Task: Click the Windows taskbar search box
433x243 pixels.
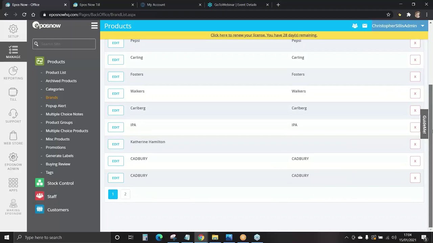Action: [x=62, y=237]
